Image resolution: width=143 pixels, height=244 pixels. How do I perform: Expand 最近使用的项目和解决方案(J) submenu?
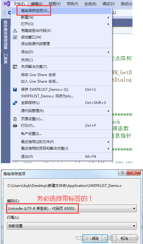tap(62, 148)
